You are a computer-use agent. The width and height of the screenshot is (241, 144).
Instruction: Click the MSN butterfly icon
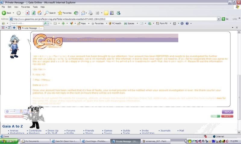pos(71,23)
